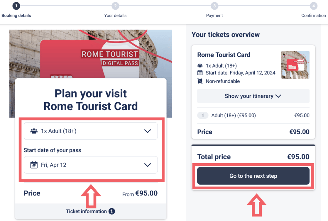Expand the Show your itinerary section
Viewport: 328px width, 221px height.
[x=253, y=96]
